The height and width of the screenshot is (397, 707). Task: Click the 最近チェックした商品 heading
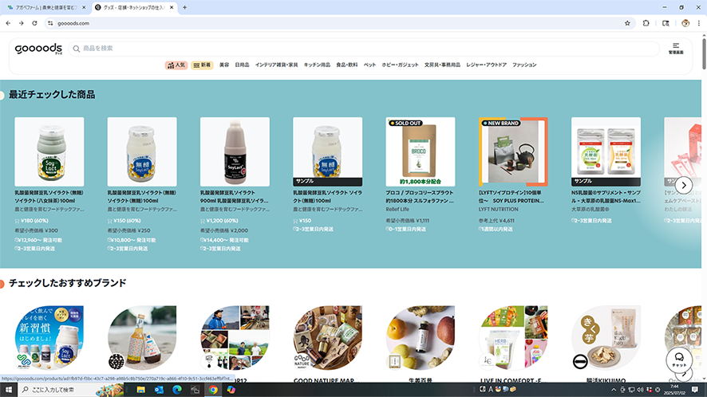pyautogui.click(x=52, y=95)
